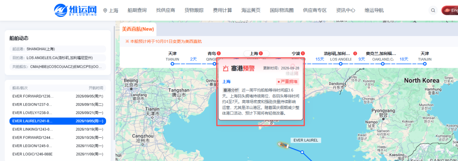
Task: Click the congestion alert icon beside 上海
Action: coord(261,54)
